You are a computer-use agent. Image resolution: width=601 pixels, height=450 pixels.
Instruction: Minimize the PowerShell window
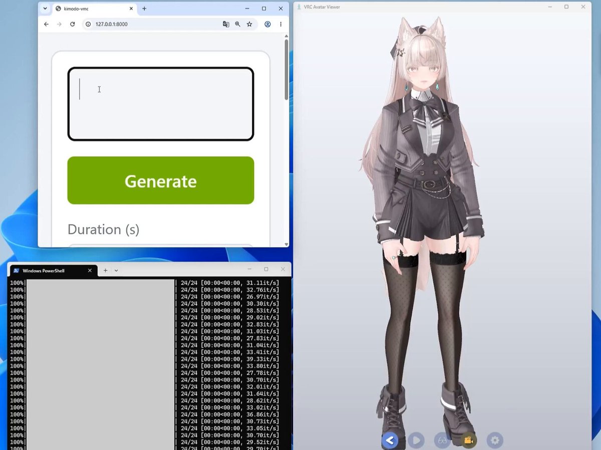249,269
